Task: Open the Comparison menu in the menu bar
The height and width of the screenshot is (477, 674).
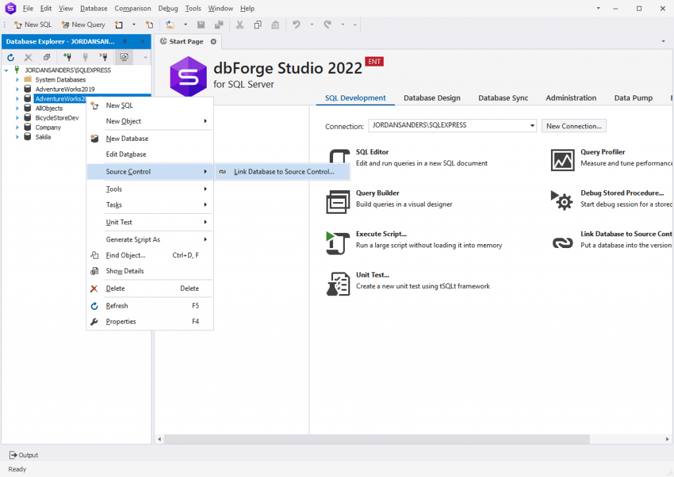Action: 132,8
